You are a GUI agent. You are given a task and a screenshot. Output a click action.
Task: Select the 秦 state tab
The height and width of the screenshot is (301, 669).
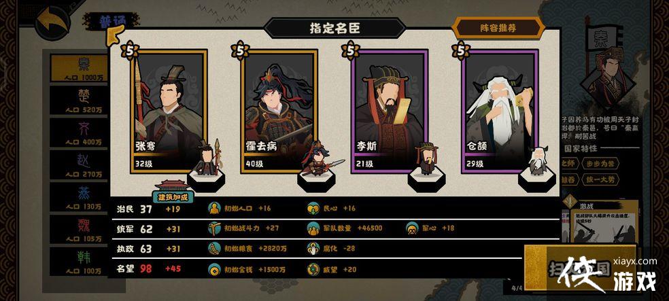pyautogui.click(x=80, y=68)
